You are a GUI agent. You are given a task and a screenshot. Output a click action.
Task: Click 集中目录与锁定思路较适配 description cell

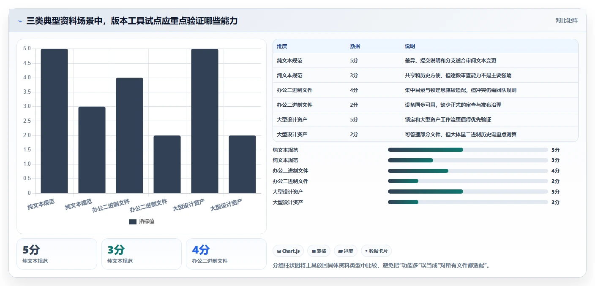(461, 90)
